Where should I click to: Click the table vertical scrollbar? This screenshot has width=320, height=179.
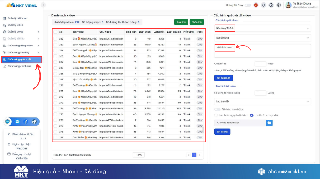click(203, 129)
